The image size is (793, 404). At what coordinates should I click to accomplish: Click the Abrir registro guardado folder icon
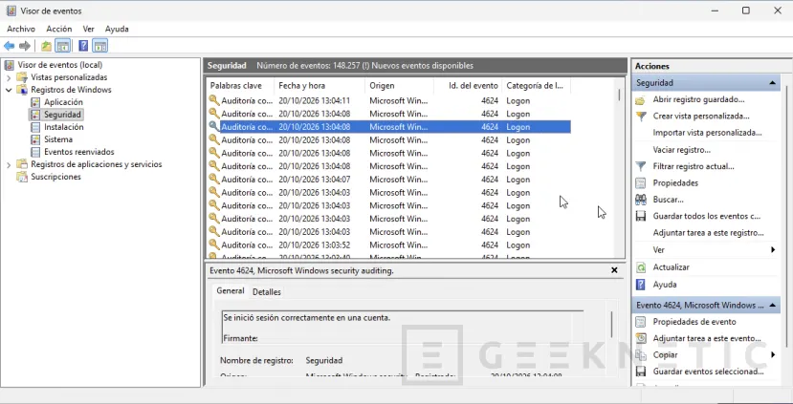pyautogui.click(x=640, y=100)
